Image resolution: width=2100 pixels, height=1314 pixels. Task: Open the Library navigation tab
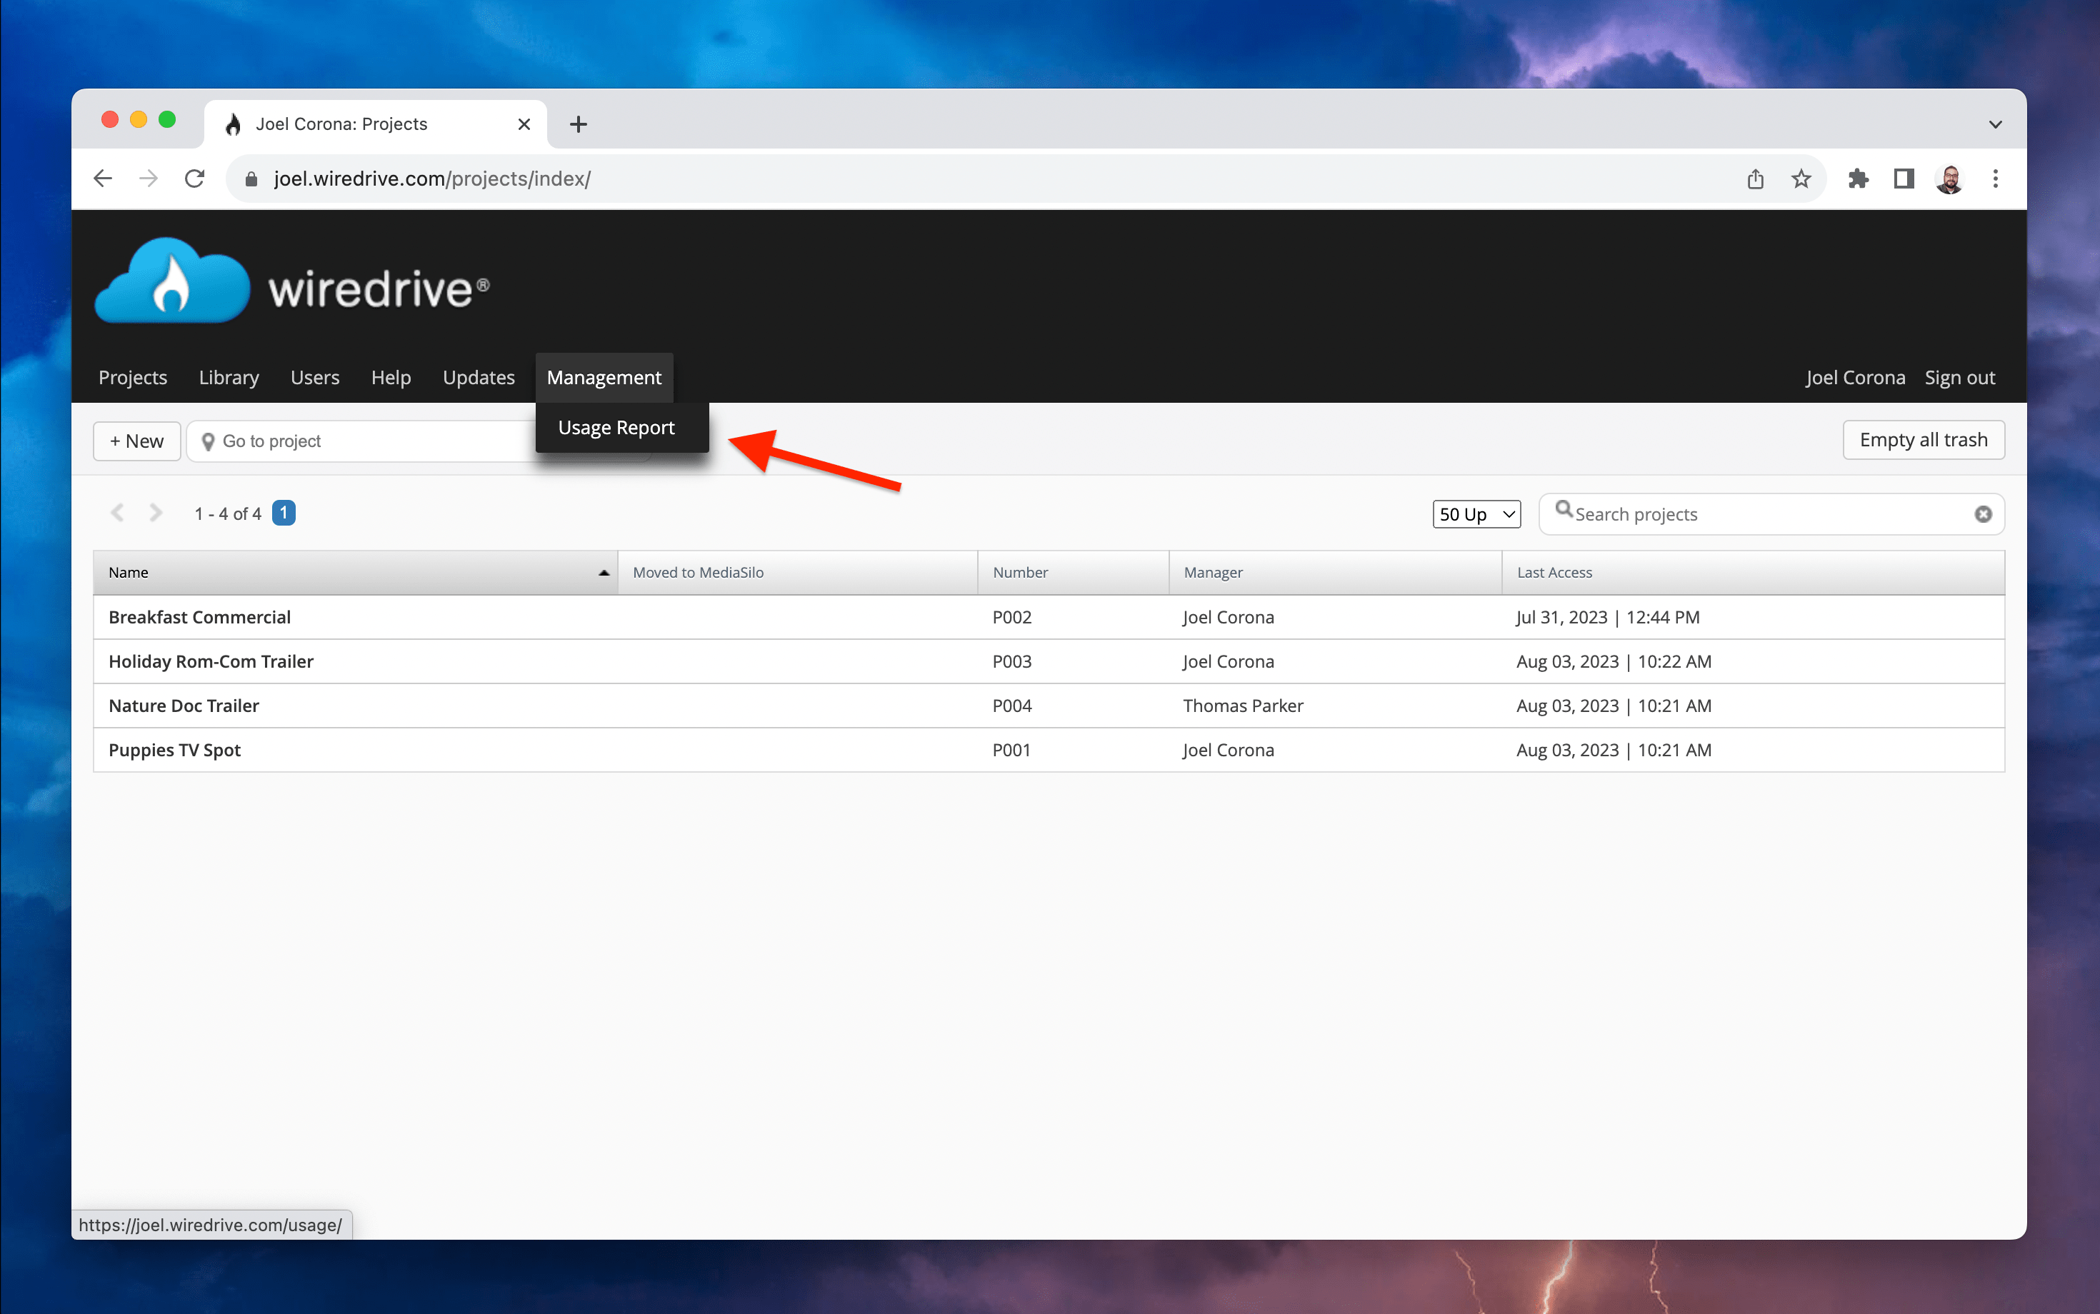point(229,378)
